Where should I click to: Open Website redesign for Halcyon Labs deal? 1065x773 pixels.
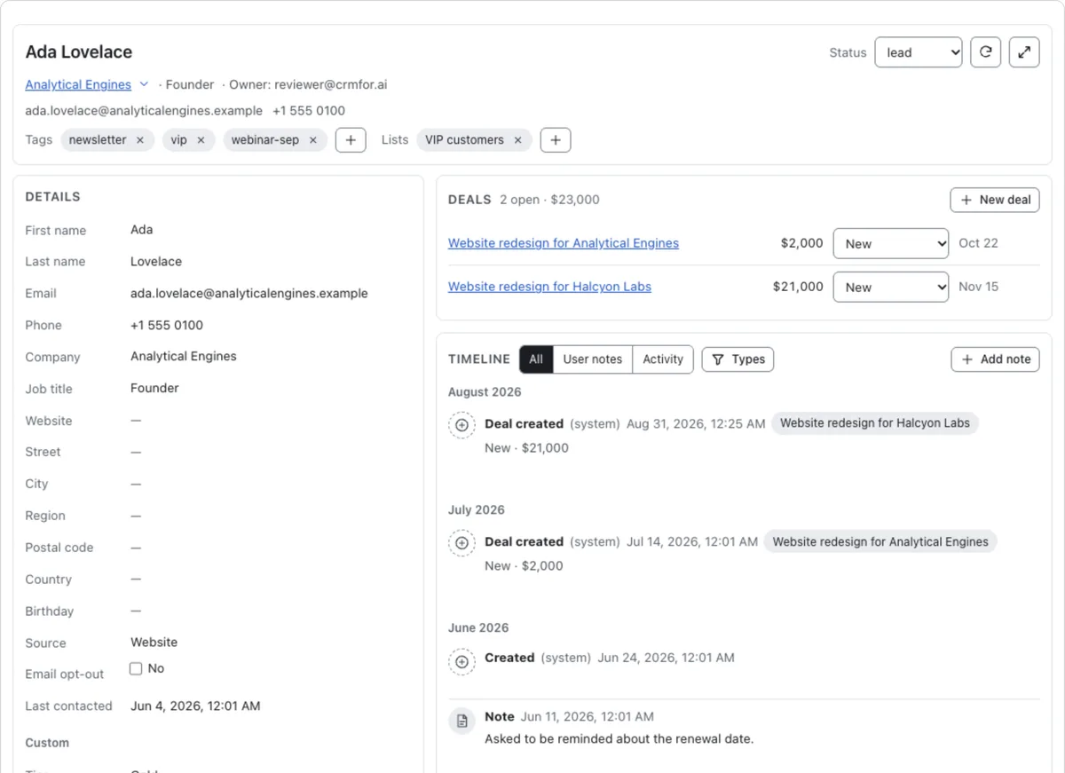(x=549, y=287)
